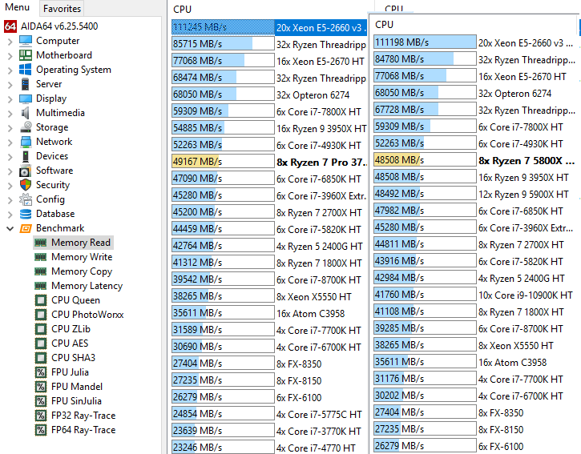Click 16x Xeon E5-2670 HT in left list
Image resolution: width=581 pixels, height=454 pixels.
tap(321, 62)
